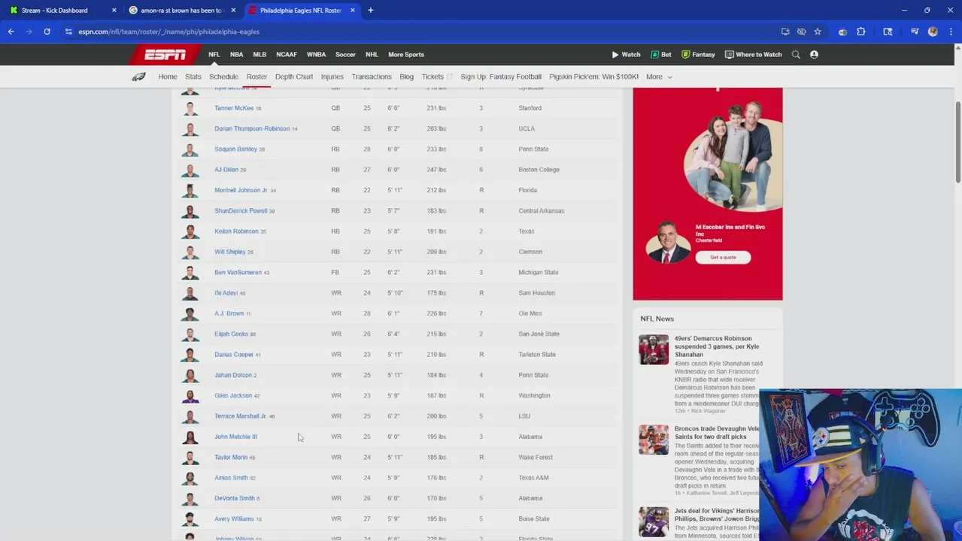Open the media controls music icon
This screenshot has height=541, width=962.
point(915,32)
